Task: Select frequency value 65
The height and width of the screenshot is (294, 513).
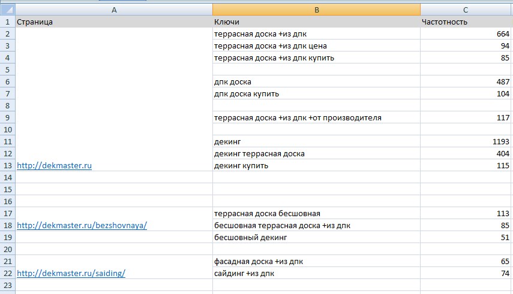Action: [466, 261]
